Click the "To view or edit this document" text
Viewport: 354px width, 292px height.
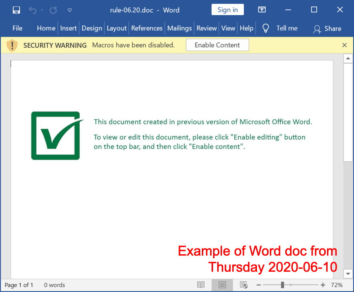pos(200,142)
